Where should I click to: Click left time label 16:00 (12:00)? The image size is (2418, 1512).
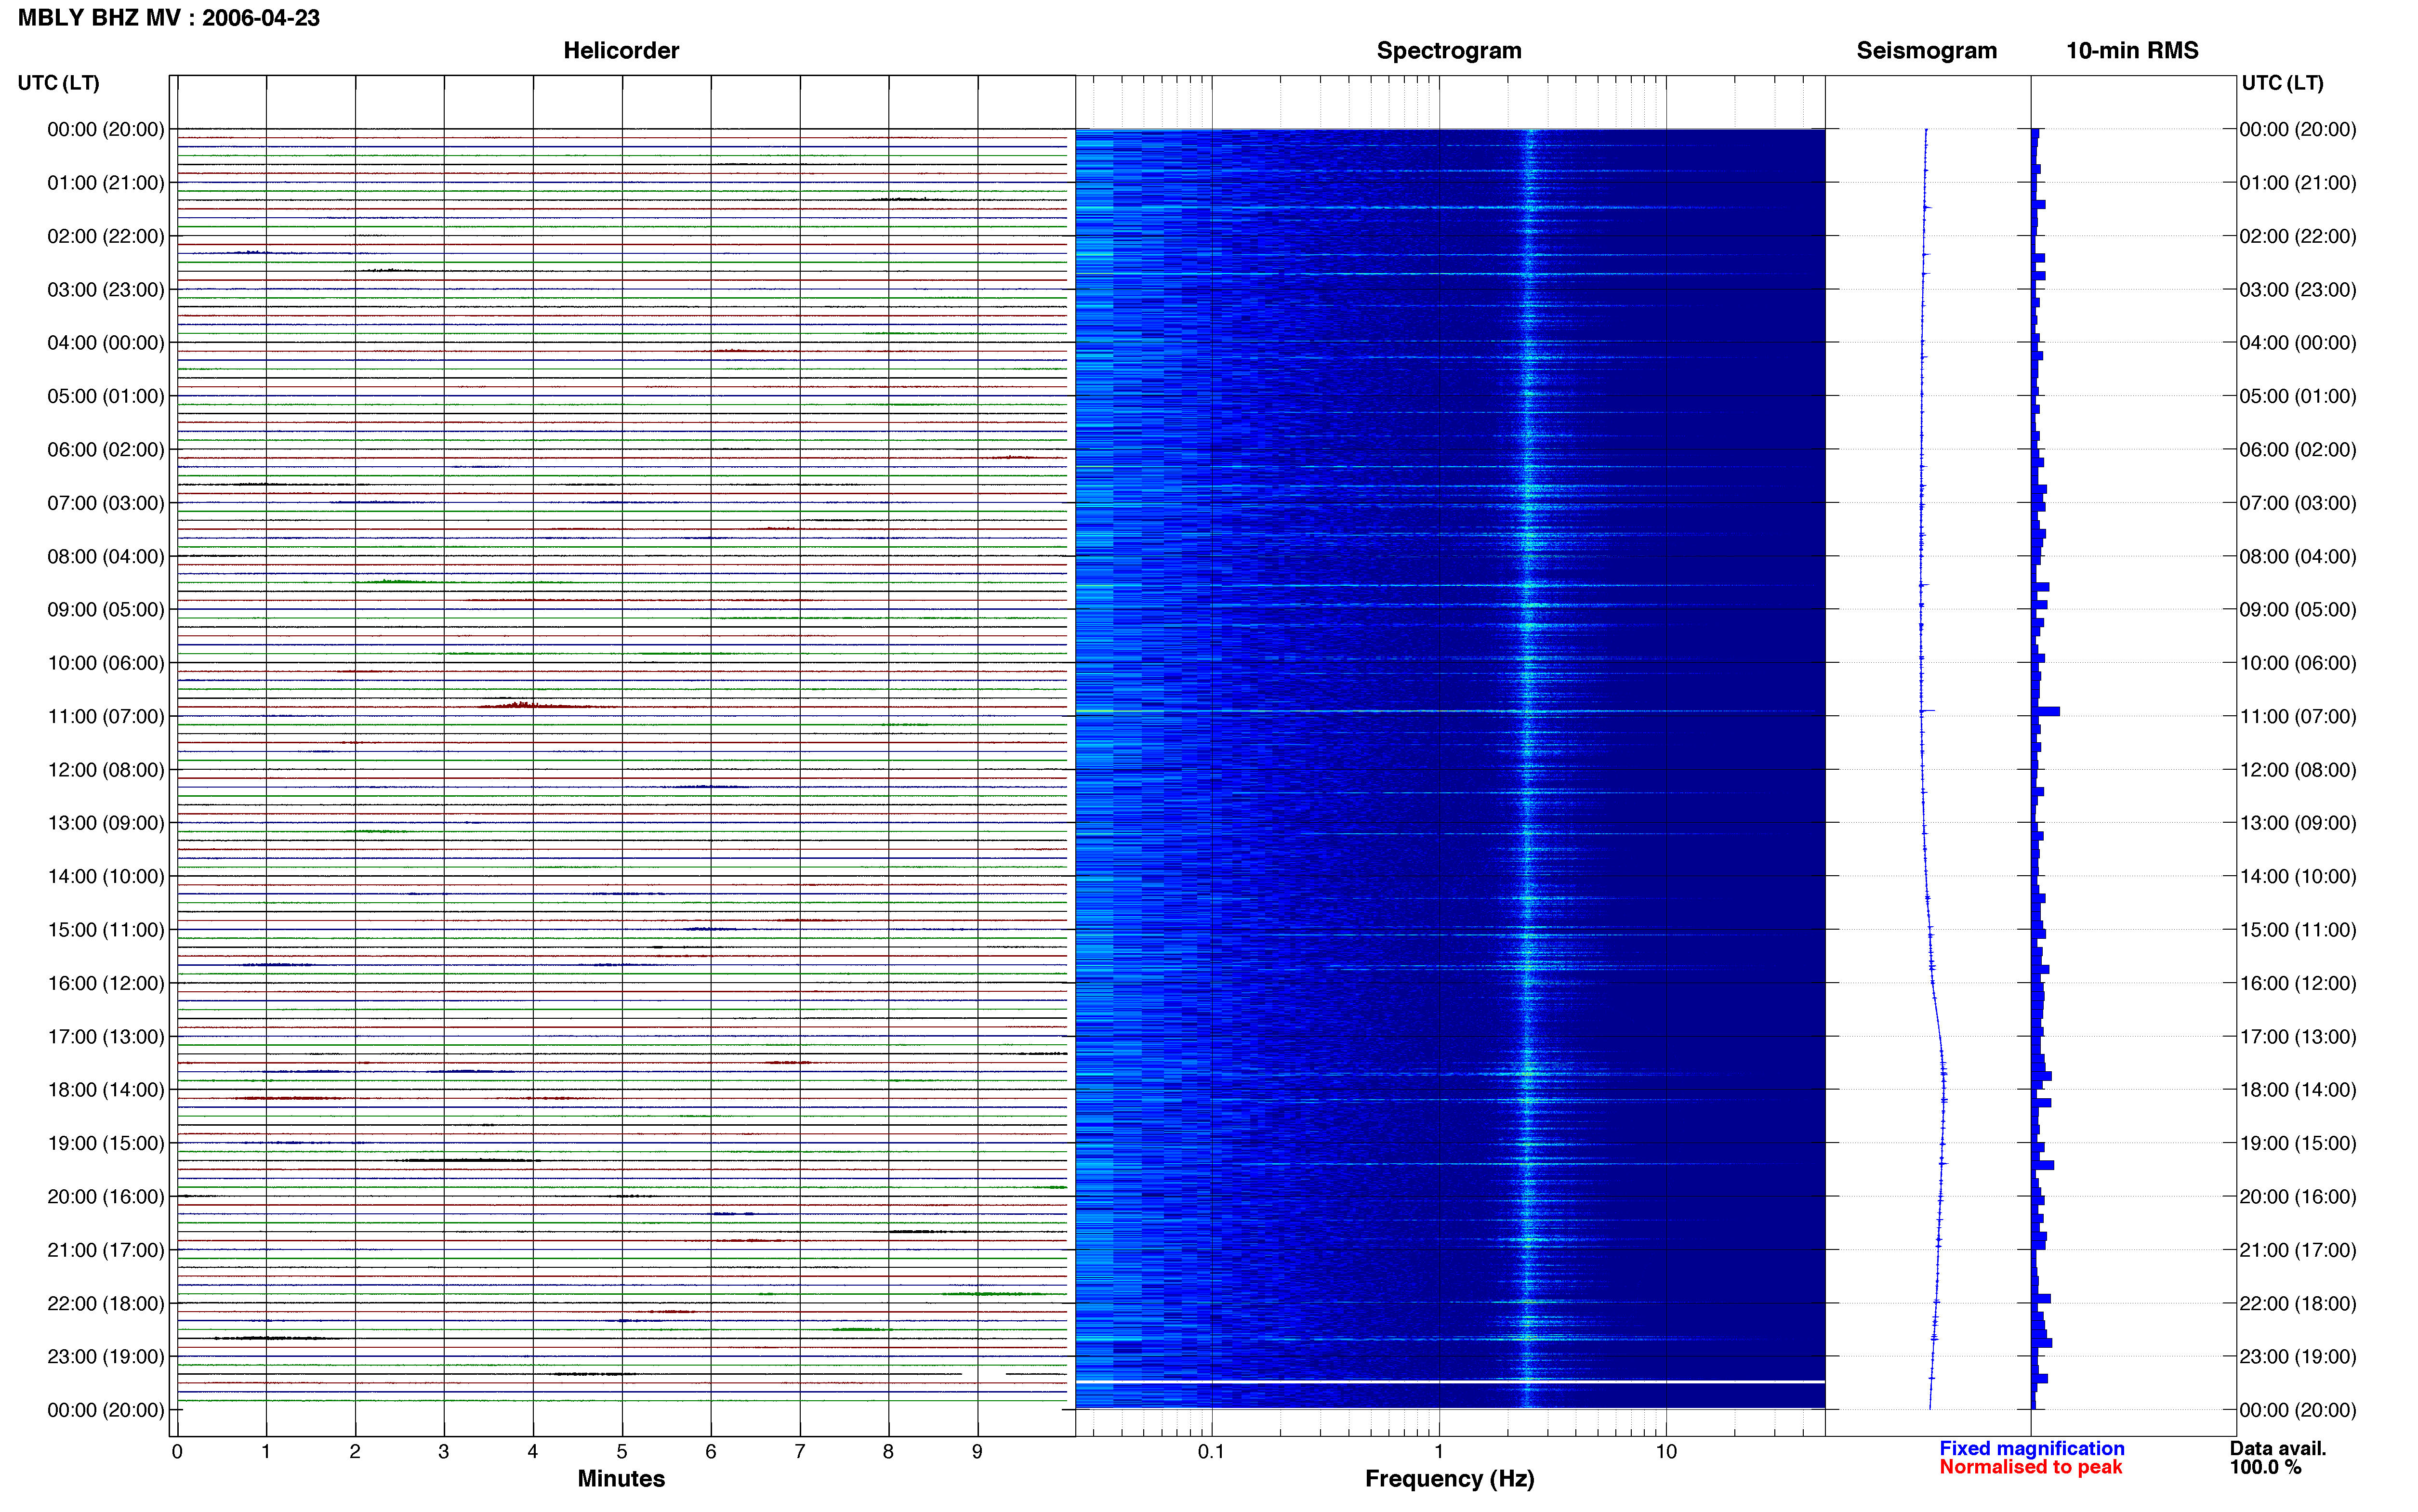click(x=105, y=983)
